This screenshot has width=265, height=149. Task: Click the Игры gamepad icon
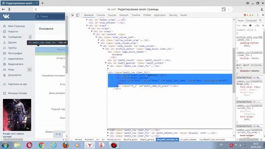[x=5, y=70]
